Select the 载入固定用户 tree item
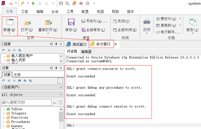Image resolution: width=201 pixels, height=129 pixels. [22, 56]
